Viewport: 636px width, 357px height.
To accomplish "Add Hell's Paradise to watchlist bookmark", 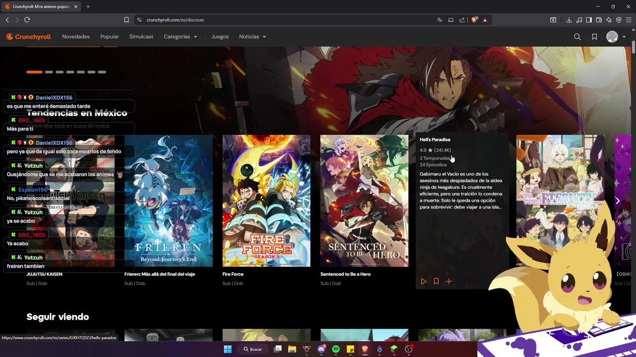I will click(436, 281).
